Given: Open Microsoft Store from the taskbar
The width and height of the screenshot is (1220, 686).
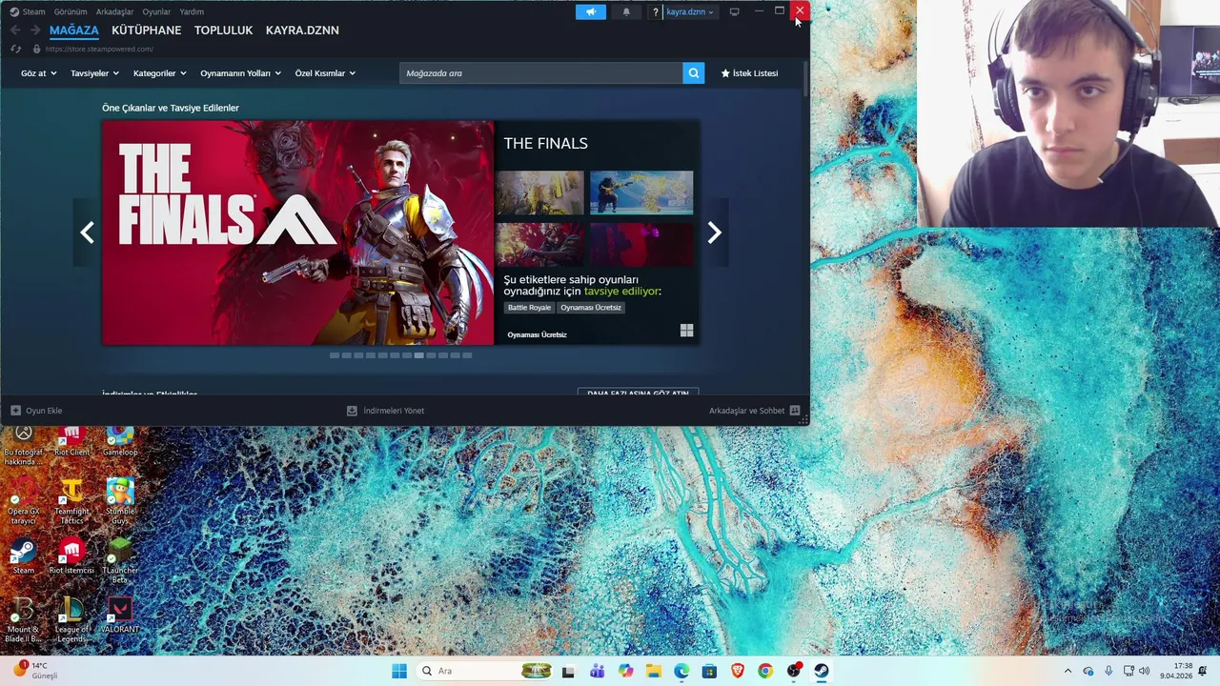Looking at the screenshot, I should (x=709, y=671).
